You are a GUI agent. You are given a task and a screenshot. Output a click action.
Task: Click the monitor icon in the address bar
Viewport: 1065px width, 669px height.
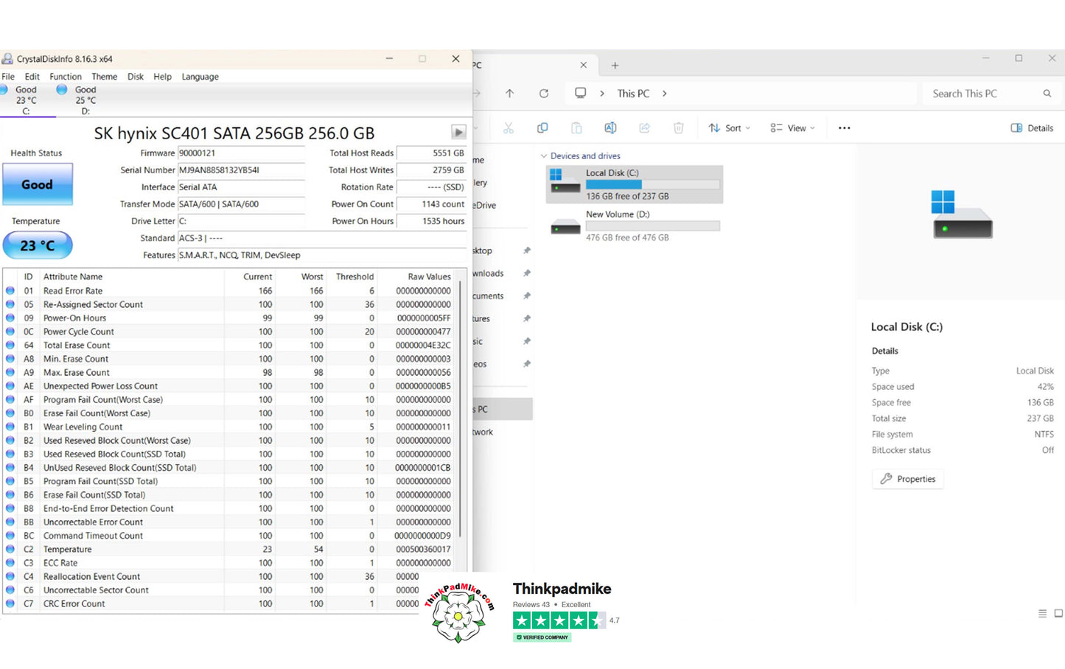pyautogui.click(x=581, y=94)
